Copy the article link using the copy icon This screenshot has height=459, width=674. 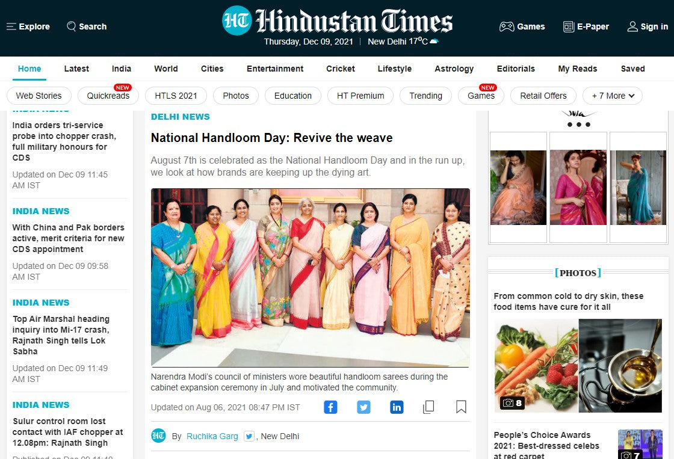(428, 407)
